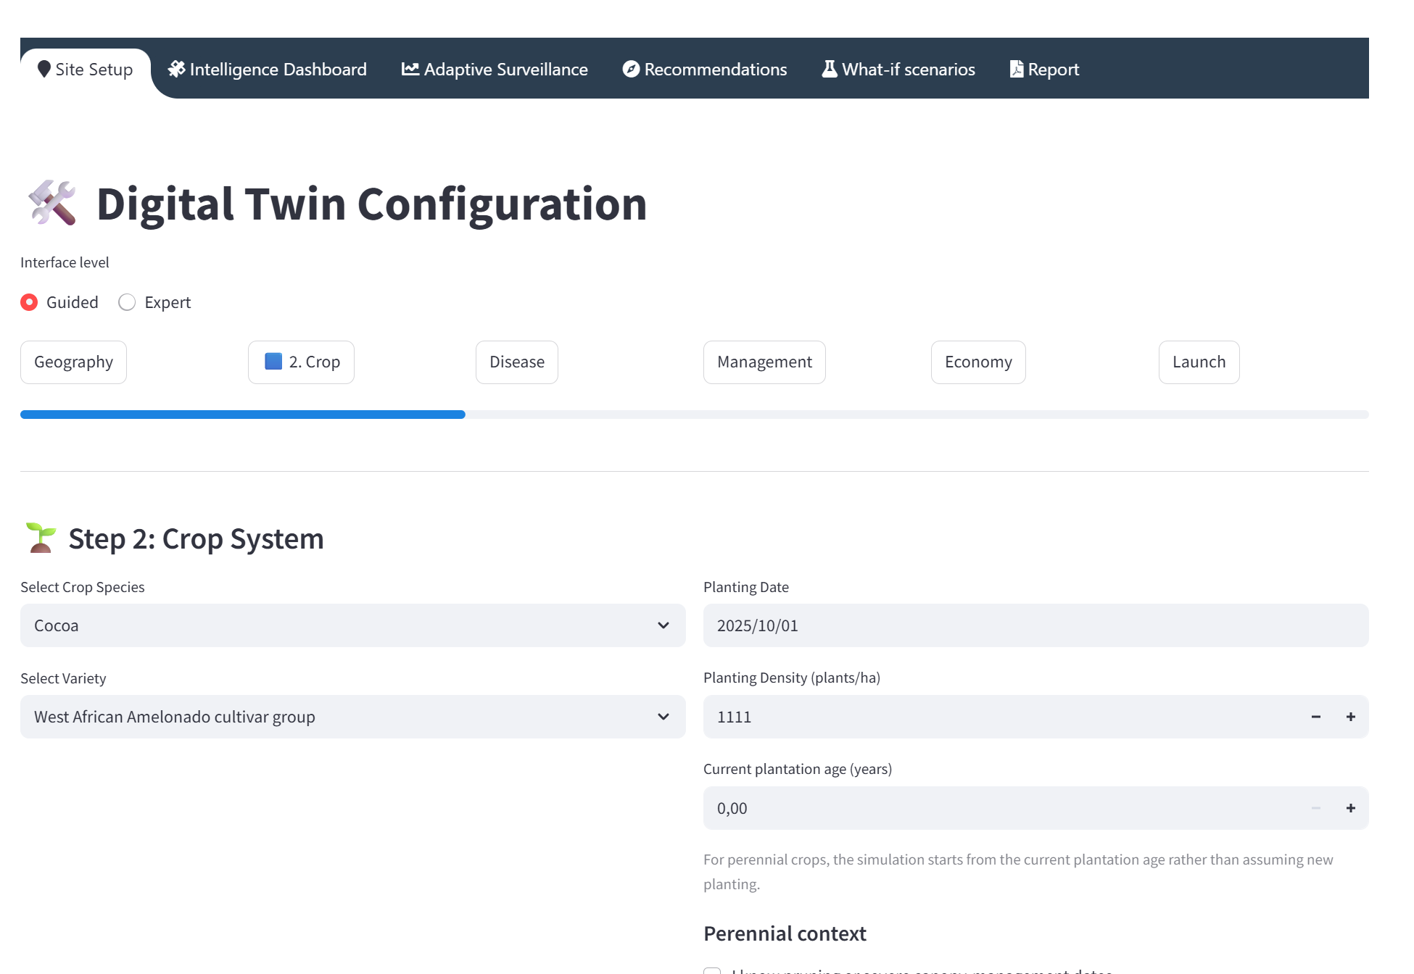Click the wizard progress bar
This screenshot has height=974, width=1414.
click(x=695, y=415)
